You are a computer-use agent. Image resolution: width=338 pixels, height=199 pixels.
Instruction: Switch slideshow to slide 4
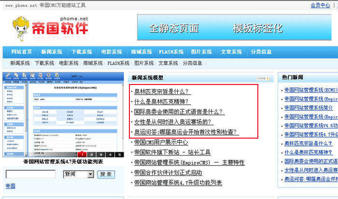pyautogui.click(x=110, y=155)
